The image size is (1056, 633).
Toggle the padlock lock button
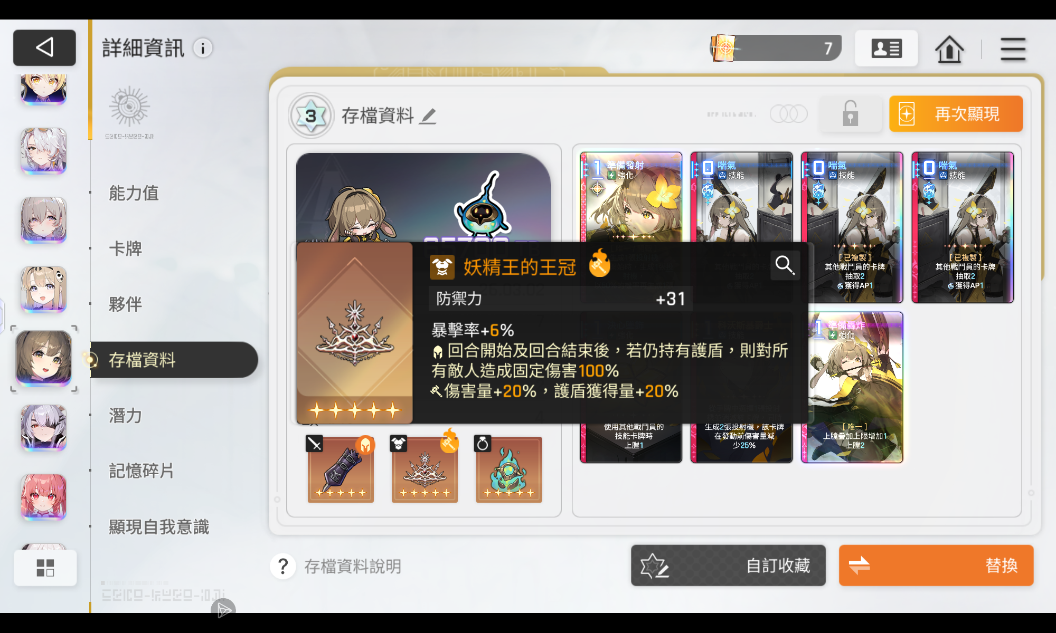tap(850, 113)
